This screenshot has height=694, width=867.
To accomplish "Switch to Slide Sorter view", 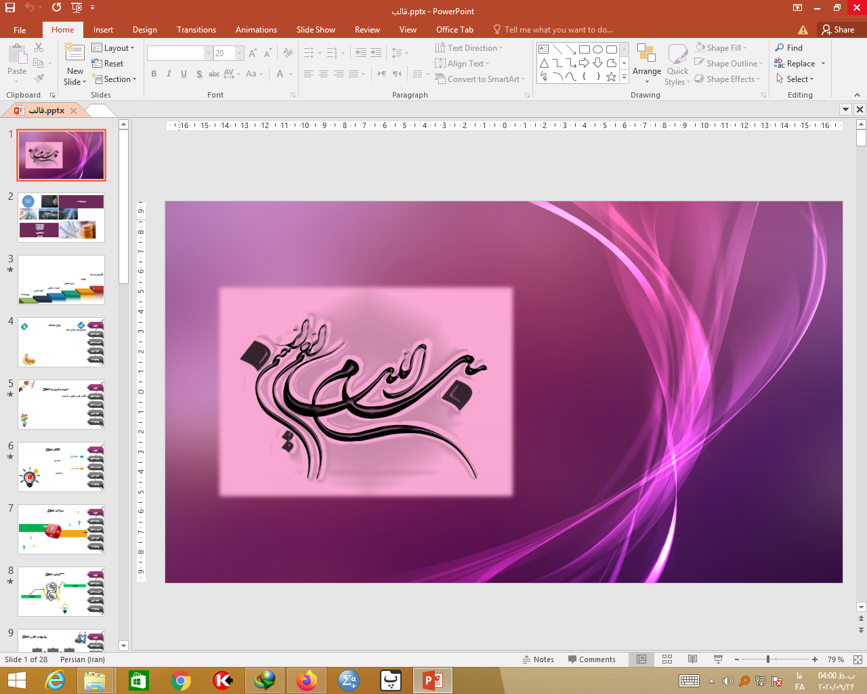I will (x=667, y=659).
